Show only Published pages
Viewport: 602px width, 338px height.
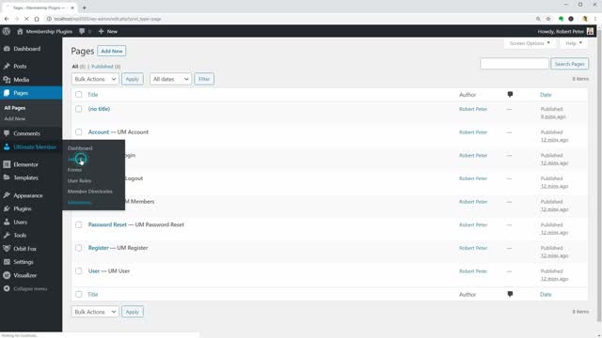103,67
